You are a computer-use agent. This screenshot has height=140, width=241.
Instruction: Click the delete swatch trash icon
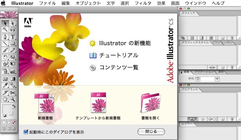point(232,38)
